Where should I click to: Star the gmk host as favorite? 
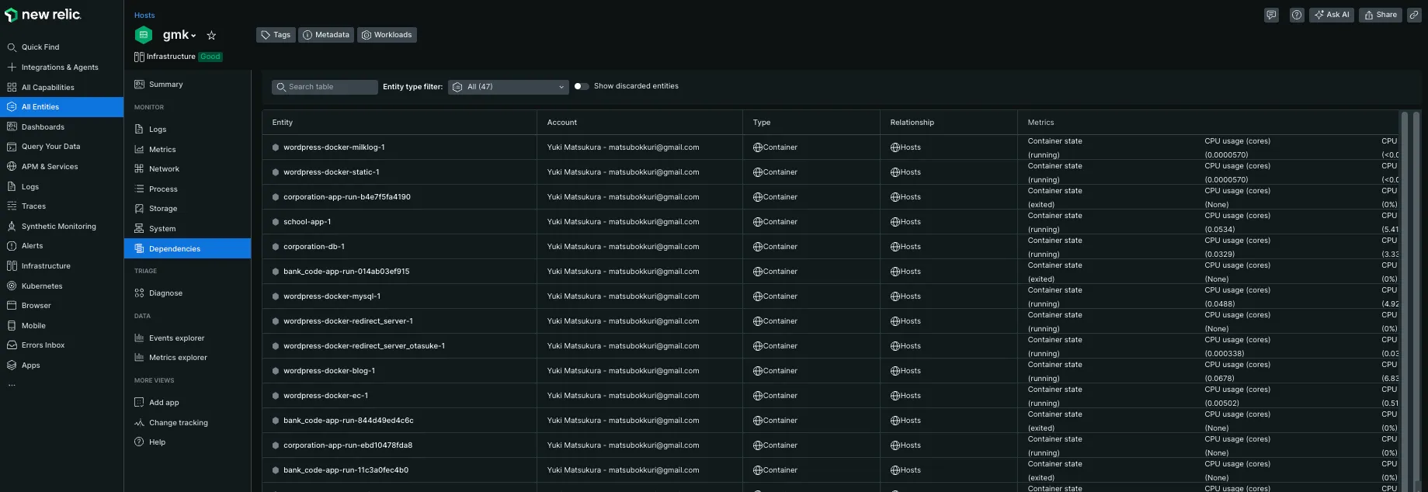[211, 35]
